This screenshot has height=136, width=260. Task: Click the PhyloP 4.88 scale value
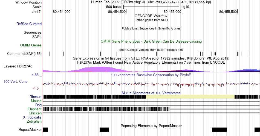(x=35, y=75)
